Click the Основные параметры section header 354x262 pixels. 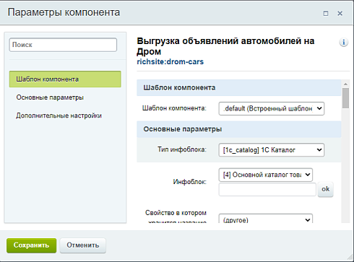point(239,129)
